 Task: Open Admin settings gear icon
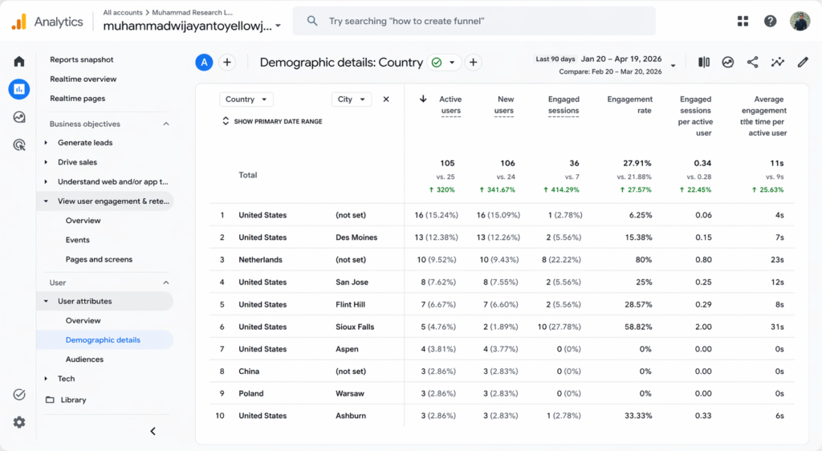click(x=19, y=422)
